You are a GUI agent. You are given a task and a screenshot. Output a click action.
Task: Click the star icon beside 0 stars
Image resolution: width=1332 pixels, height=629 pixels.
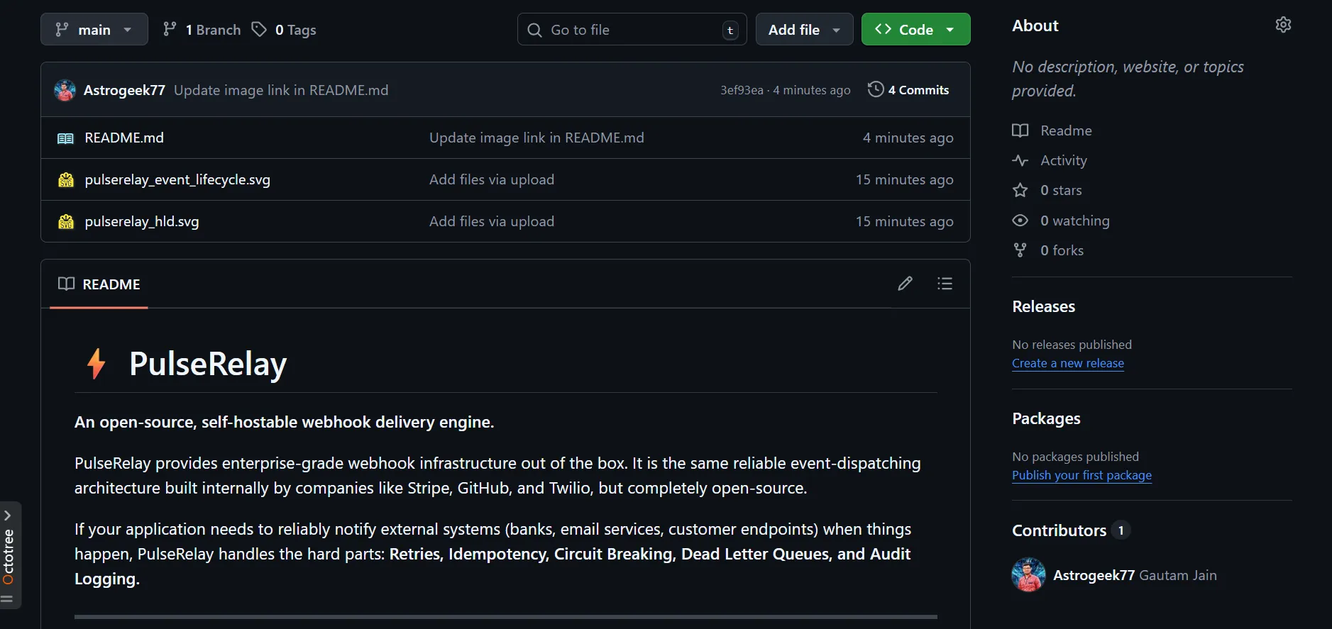(1020, 190)
